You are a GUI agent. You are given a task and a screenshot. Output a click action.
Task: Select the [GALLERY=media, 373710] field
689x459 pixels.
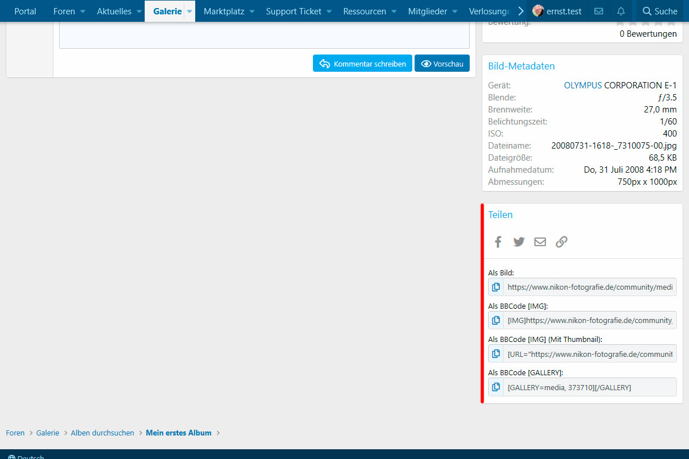coord(590,387)
